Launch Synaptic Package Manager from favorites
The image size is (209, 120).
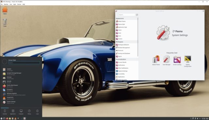[x=21, y=74]
